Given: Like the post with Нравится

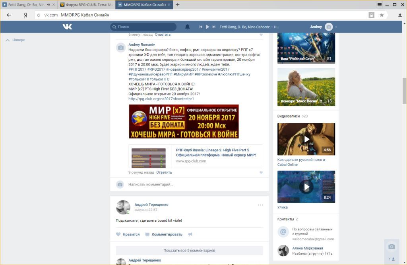Looking at the screenshot, I should click(128, 234).
